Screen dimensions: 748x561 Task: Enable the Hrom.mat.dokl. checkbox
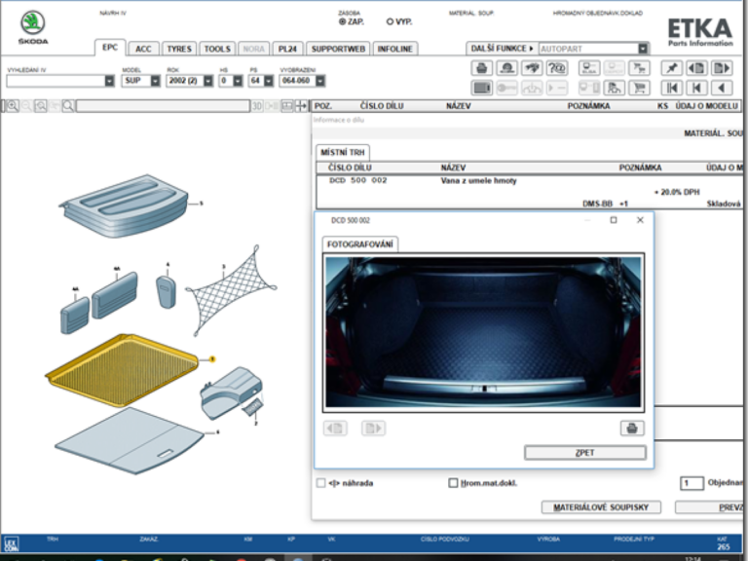pyautogui.click(x=453, y=483)
